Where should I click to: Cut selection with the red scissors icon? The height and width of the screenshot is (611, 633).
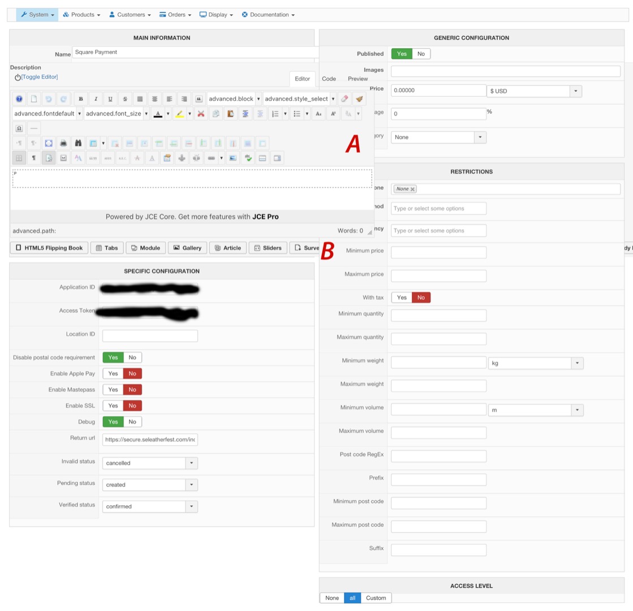(201, 114)
